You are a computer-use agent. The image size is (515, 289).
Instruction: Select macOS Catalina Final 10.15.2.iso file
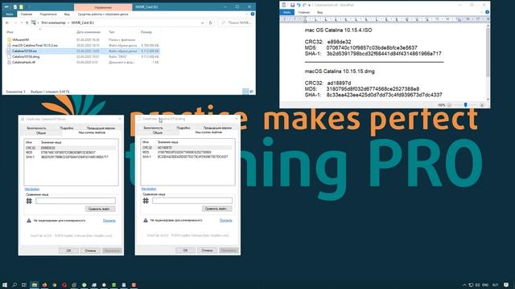35,45
